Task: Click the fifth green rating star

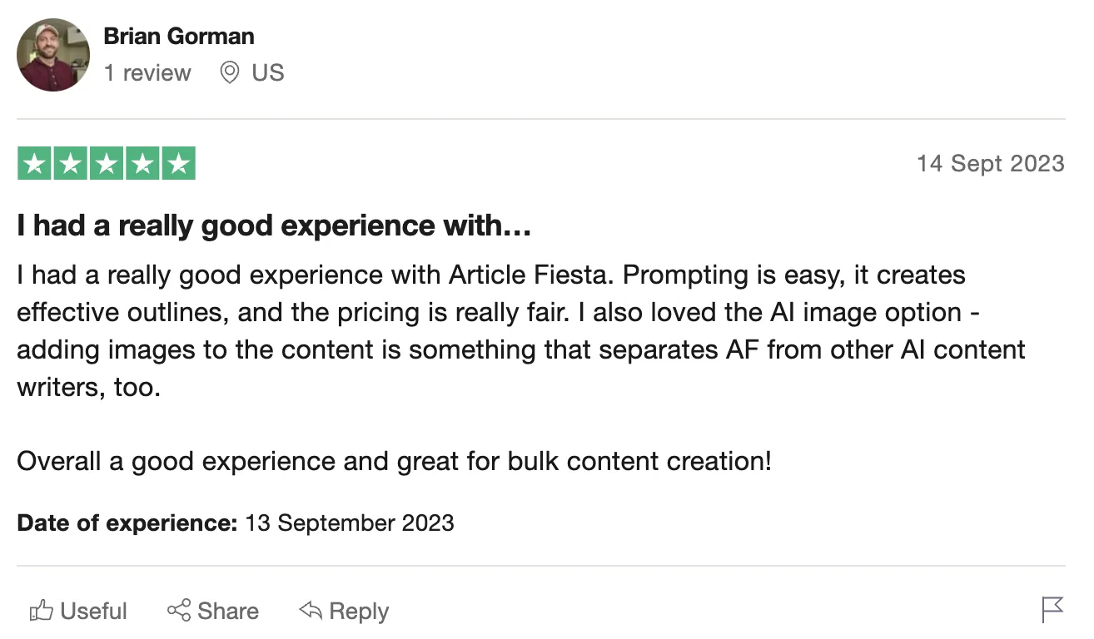Action: tap(178, 164)
